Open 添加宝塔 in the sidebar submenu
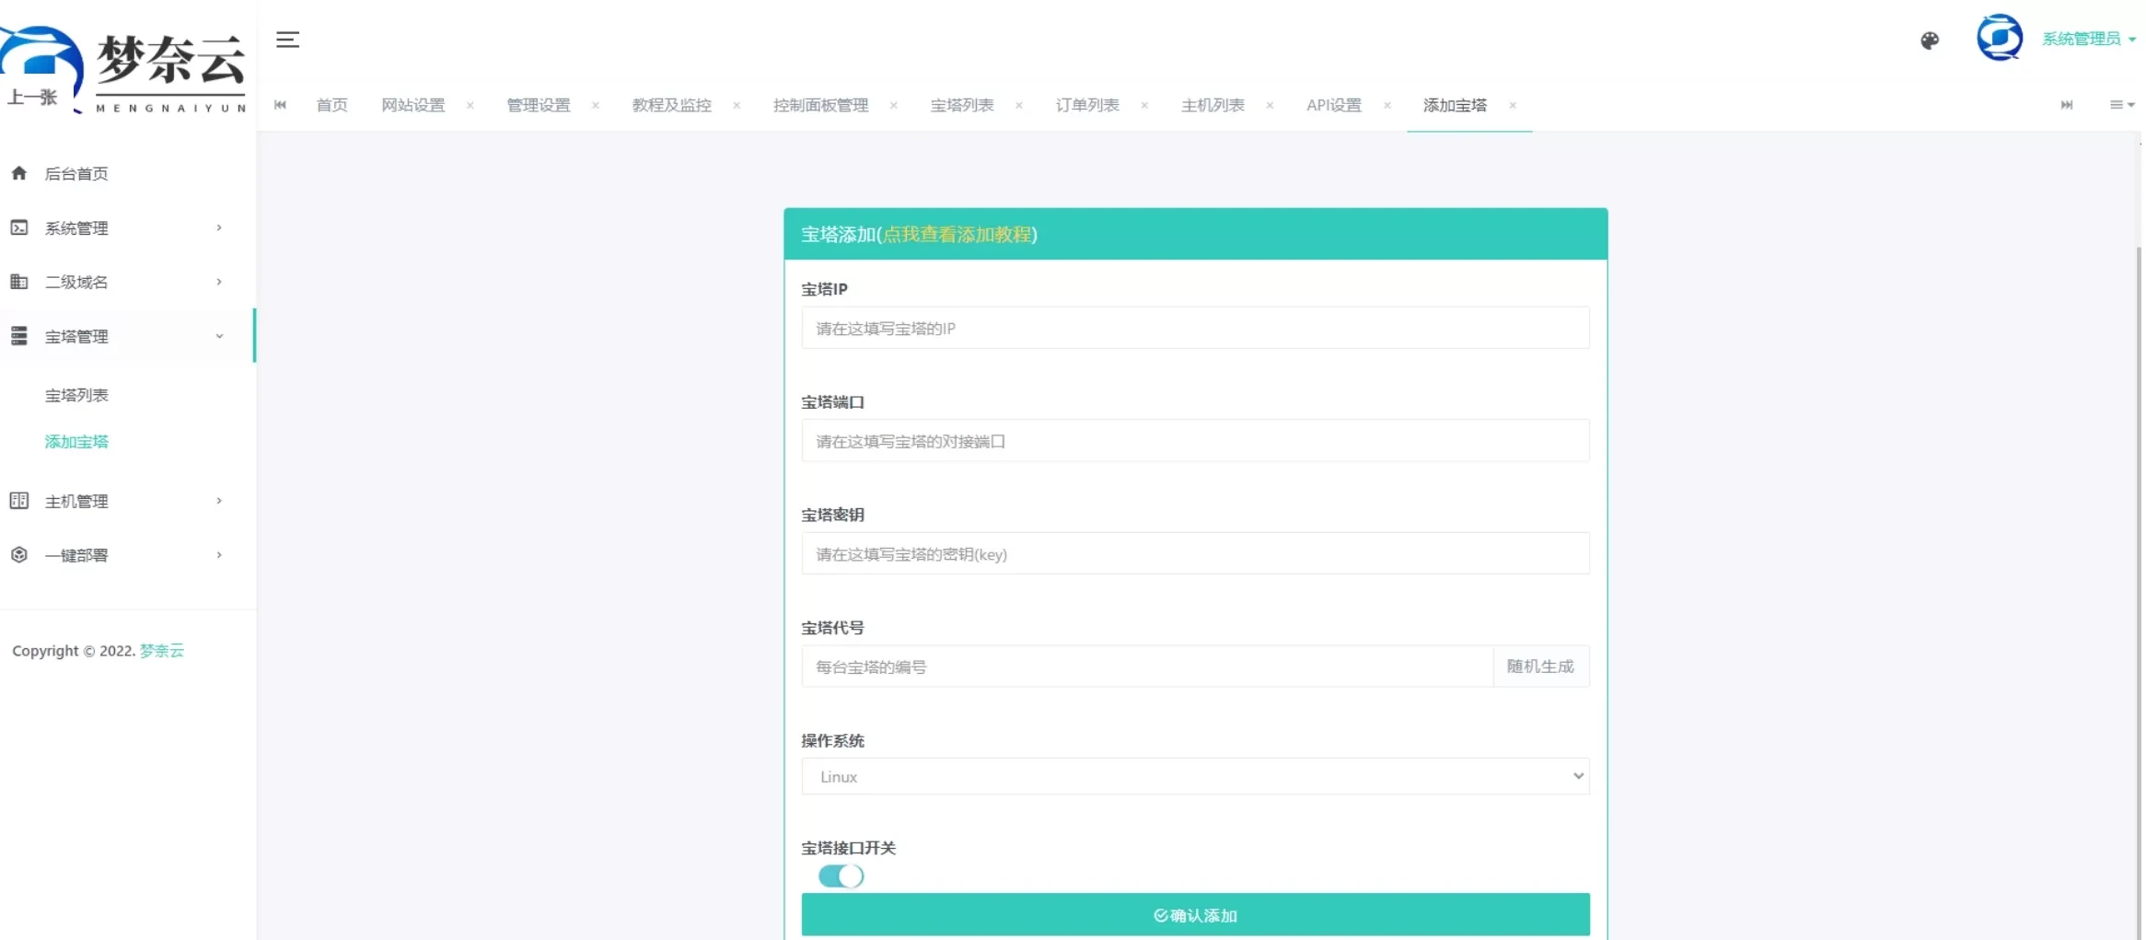Viewport: 2146px width, 940px height. pyautogui.click(x=76, y=441)
